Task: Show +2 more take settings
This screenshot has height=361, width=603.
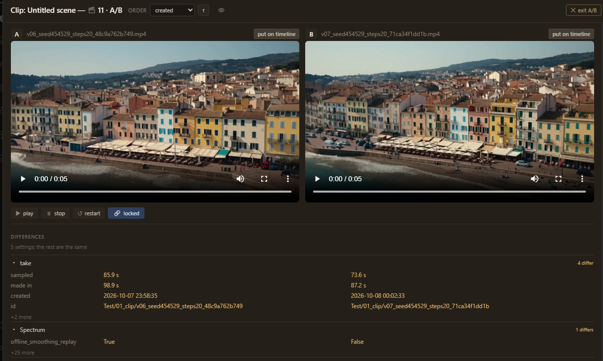Action: click(x=21, y=317)
